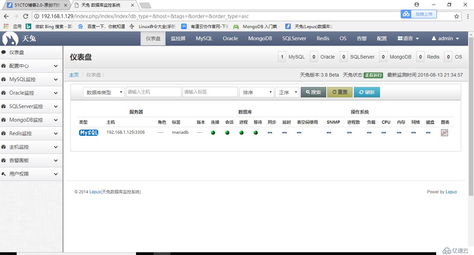Click the MySQL type badge in the table row
The image size is (474, 255).
(88, 132)
